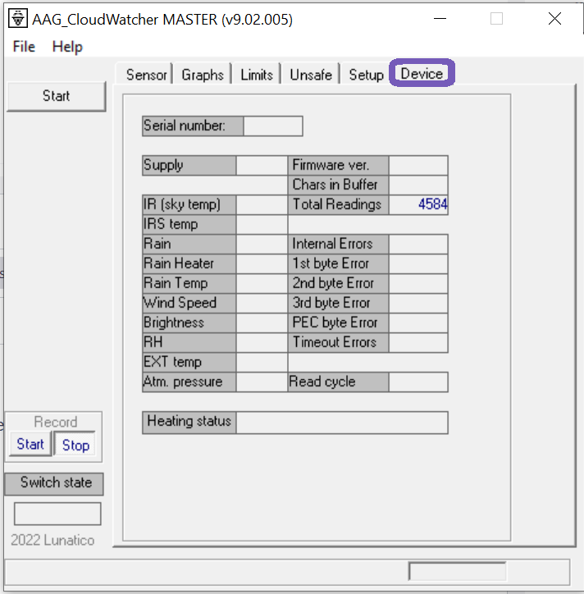This screenshot has height=594, width=584.
Task: Click the Internal Errors label
Action: coord(338,244)
